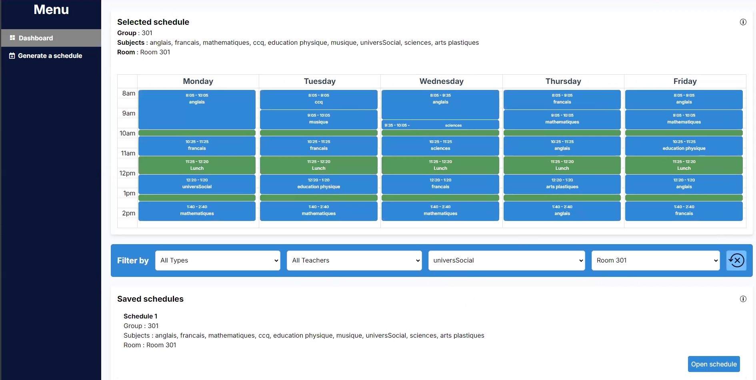Viewport: 756px width, 380px height.
Task: Select Friday 8:05 anglais block
Action: click(x=684, y=99)
